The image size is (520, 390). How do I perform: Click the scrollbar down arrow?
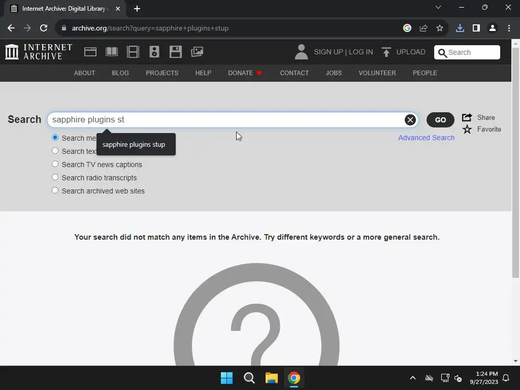click(x=515, y=361)
